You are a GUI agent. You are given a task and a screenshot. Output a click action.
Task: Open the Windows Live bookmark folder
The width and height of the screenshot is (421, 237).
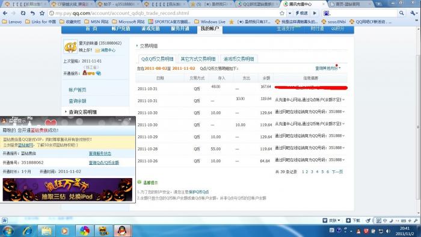pos(210,22)
